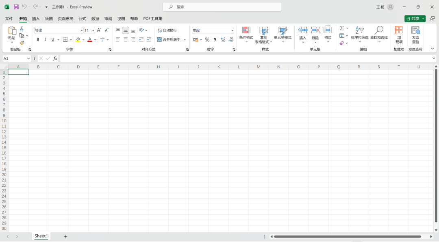
Task: Click 套用表格格式 button
Action: click(263, 35)
